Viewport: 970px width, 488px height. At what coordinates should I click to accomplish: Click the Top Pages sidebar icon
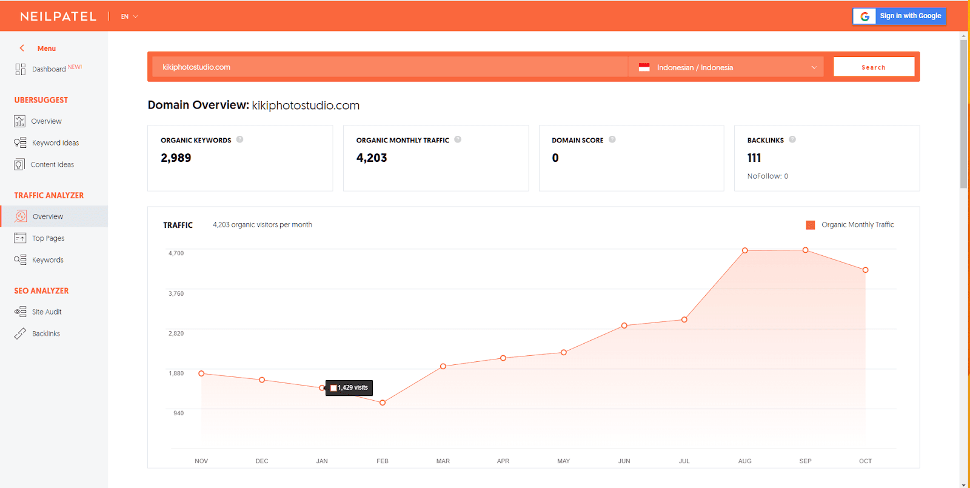(20, 238)
